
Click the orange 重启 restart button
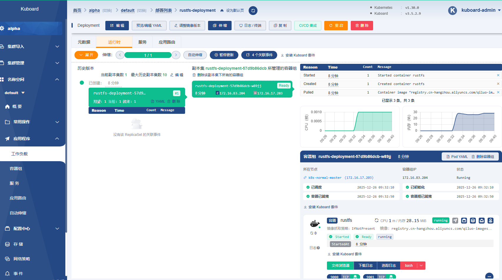(x=336, y=26)
